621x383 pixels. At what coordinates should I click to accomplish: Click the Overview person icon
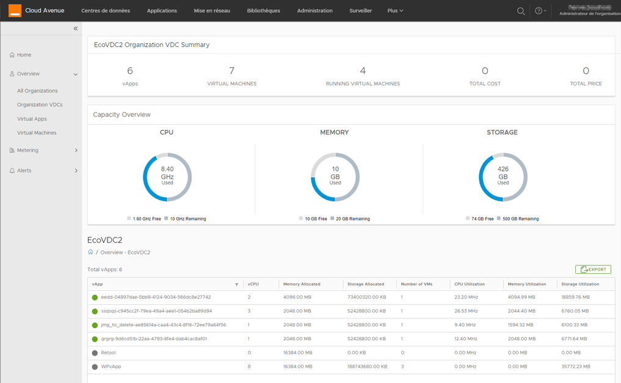pos(12,74)
